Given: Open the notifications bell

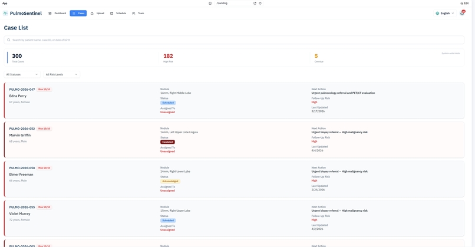Looking at the screenshot, I should 462,13.
